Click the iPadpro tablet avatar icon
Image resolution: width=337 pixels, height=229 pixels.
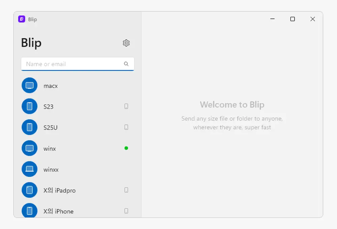[x=30, y=190]
